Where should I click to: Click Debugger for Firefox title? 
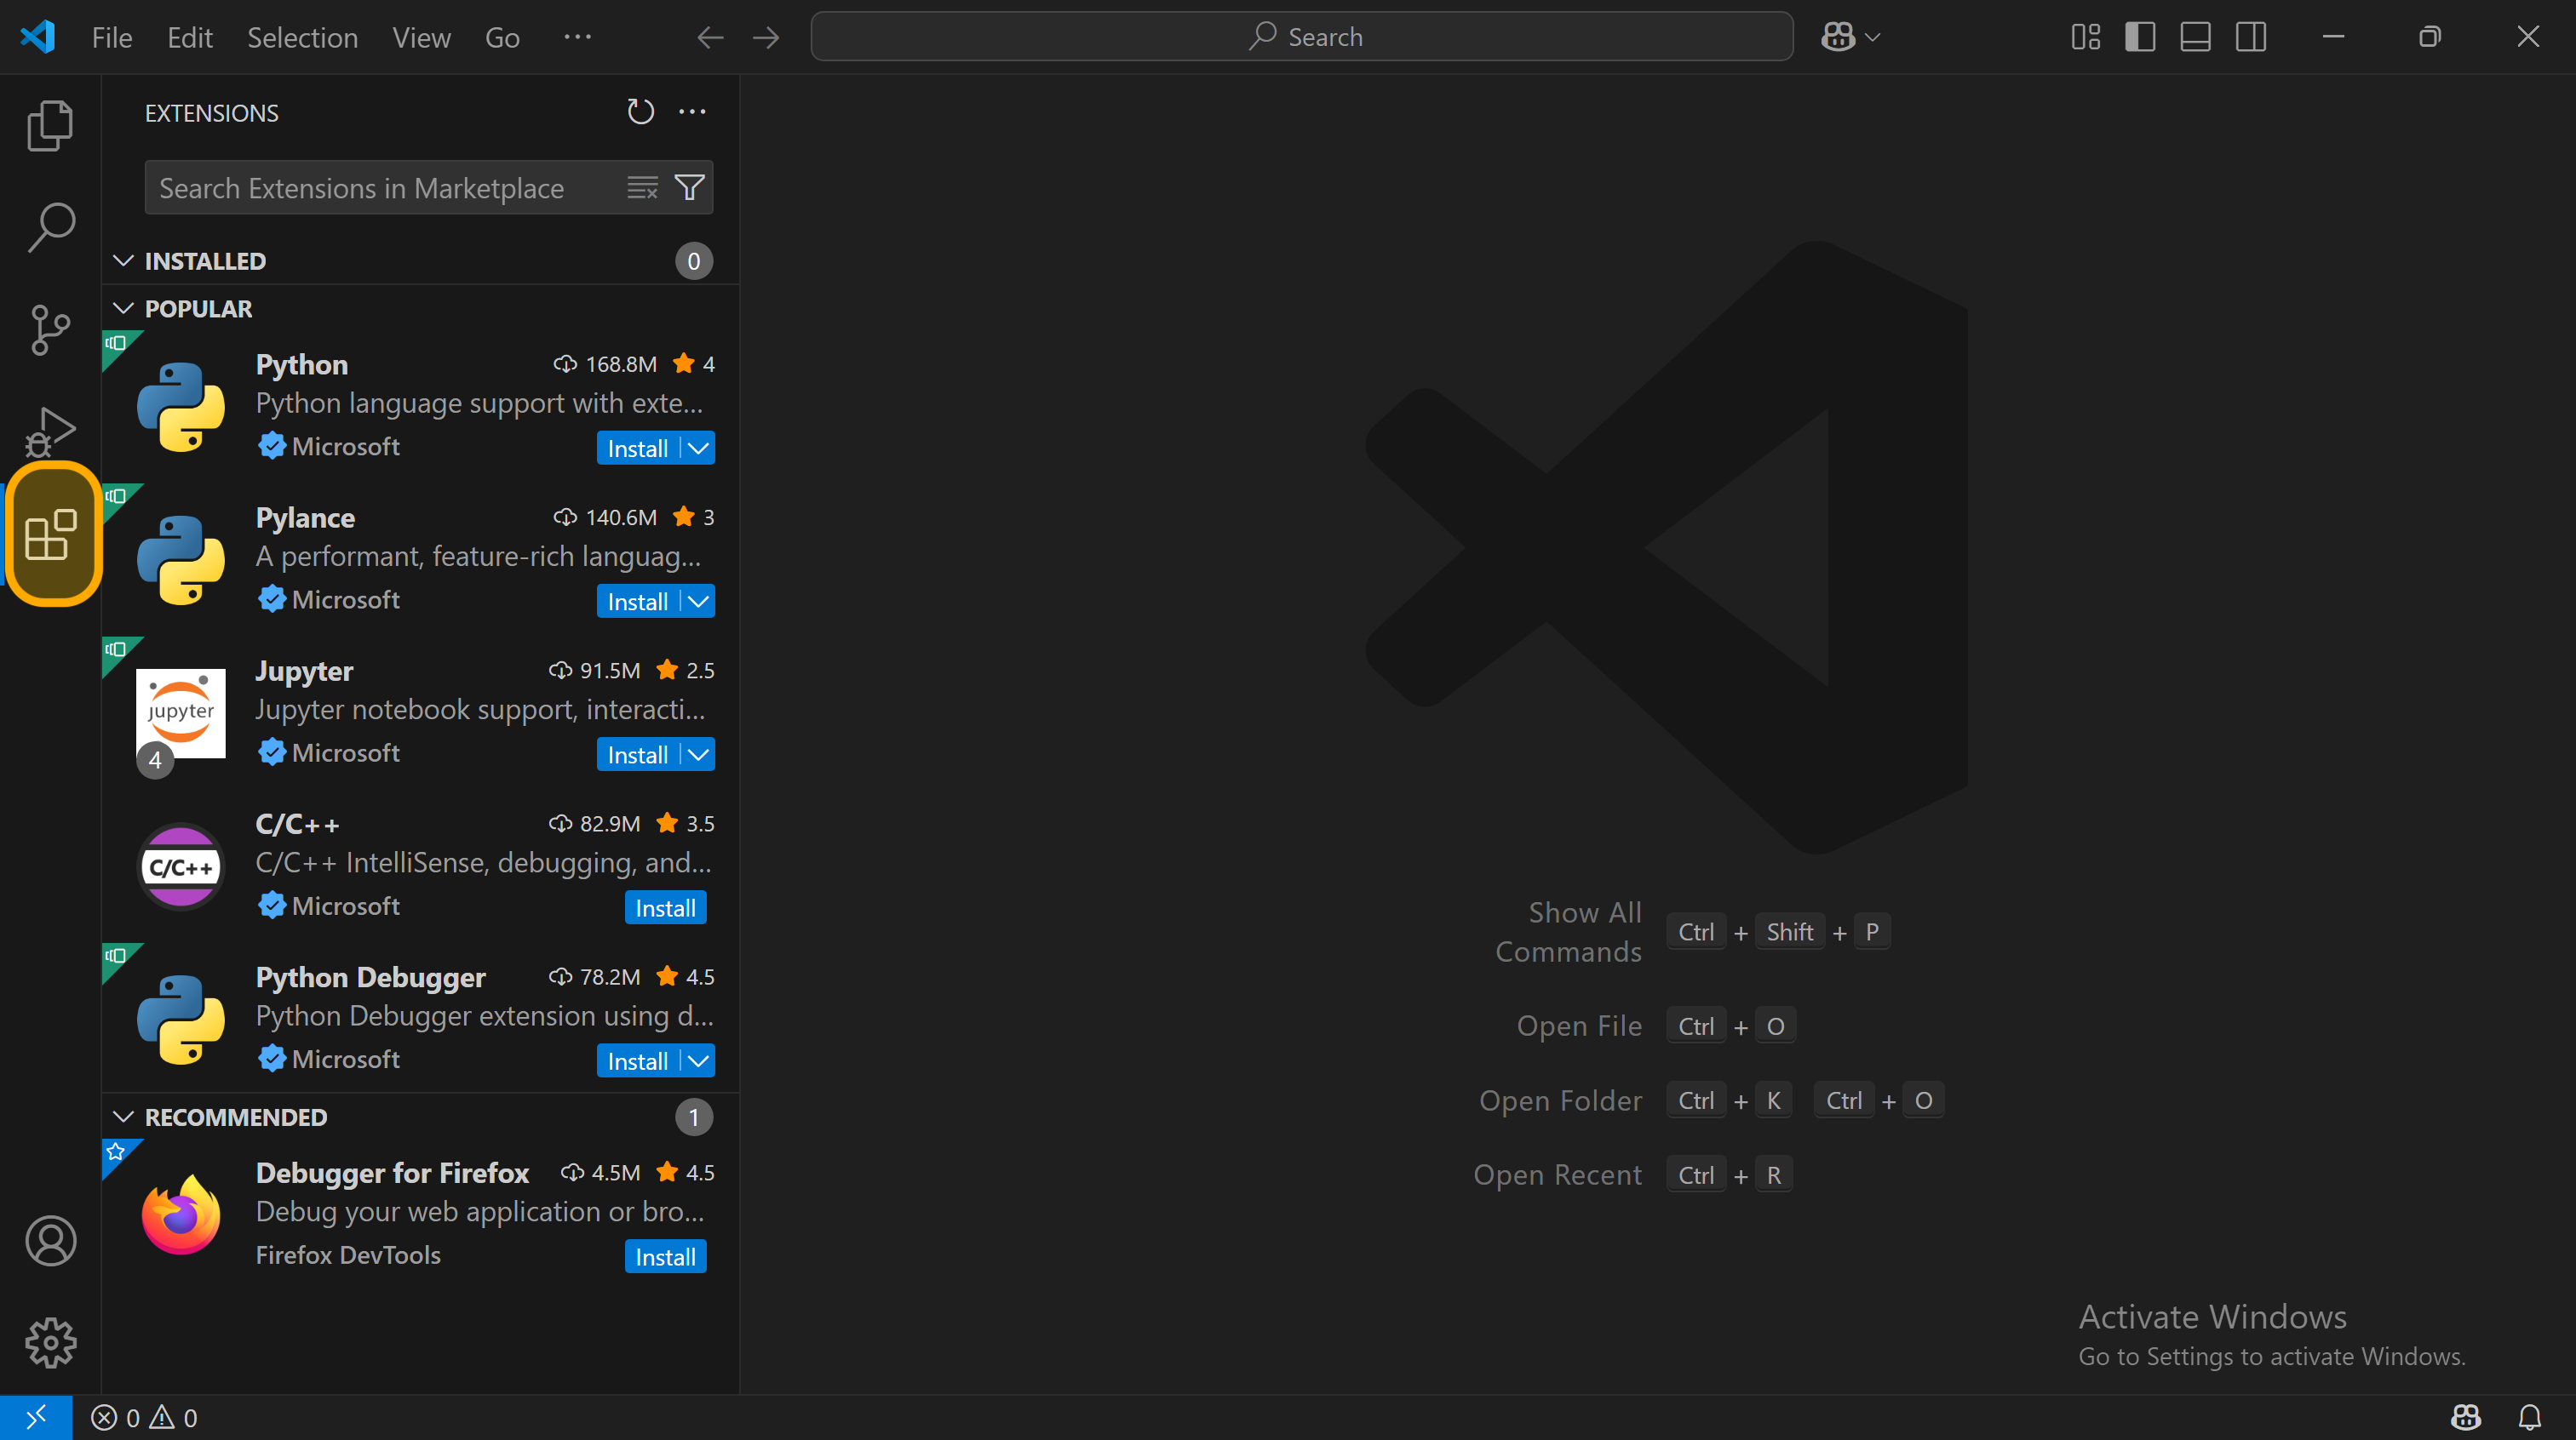(393, 1173)
